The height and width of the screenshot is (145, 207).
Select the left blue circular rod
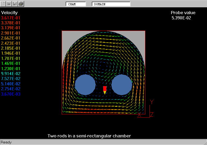[85, 85]
